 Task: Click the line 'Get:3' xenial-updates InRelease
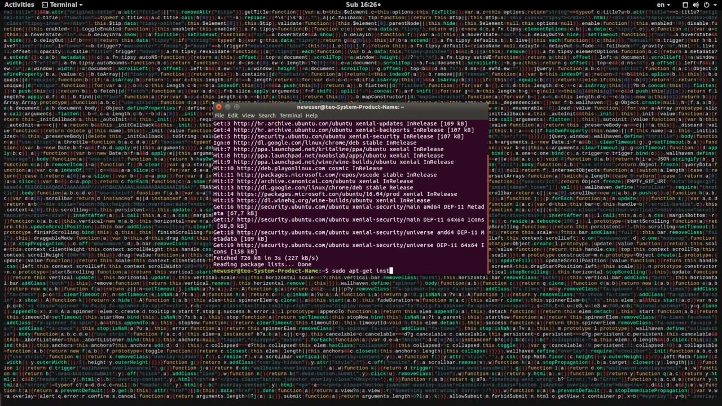(x=340, y=123)
